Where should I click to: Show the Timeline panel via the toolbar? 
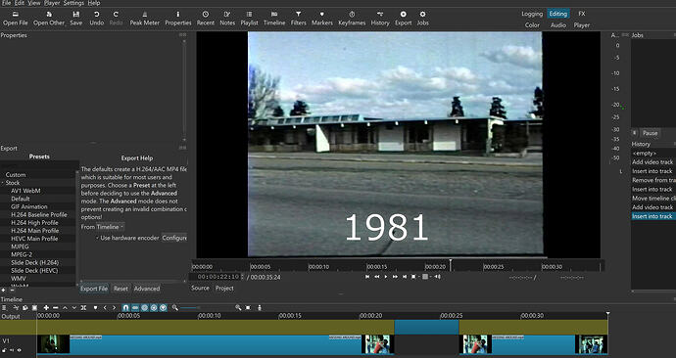pos(274,19)
